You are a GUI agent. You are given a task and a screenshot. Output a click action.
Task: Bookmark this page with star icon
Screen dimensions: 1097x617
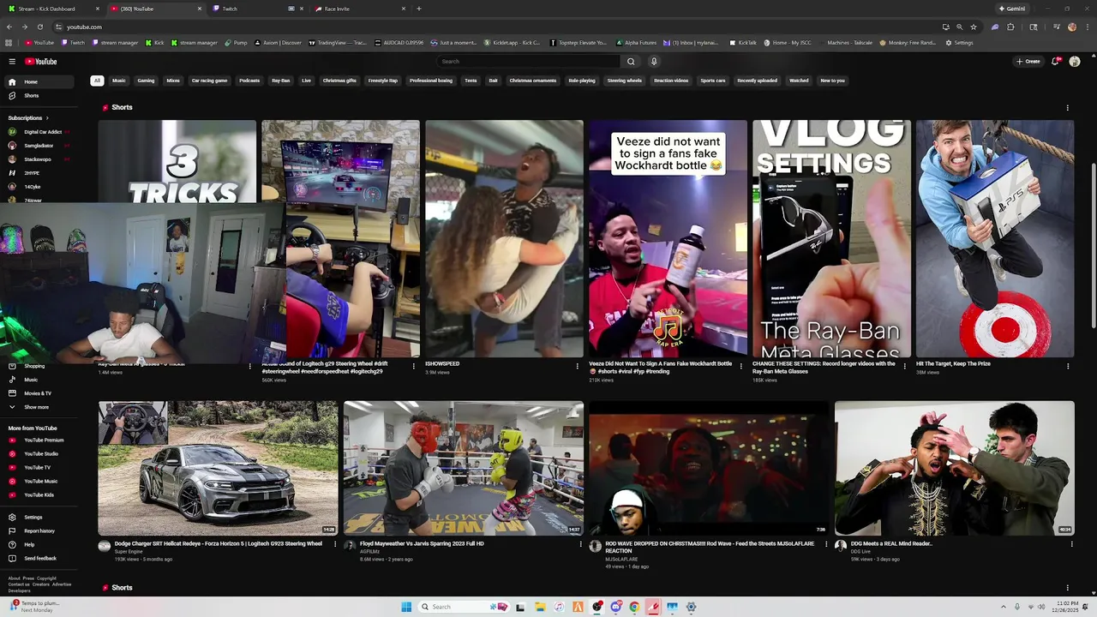974,27
